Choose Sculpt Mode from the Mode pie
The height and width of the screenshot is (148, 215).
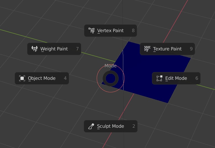pyautogui.click(x=111, y=126)
